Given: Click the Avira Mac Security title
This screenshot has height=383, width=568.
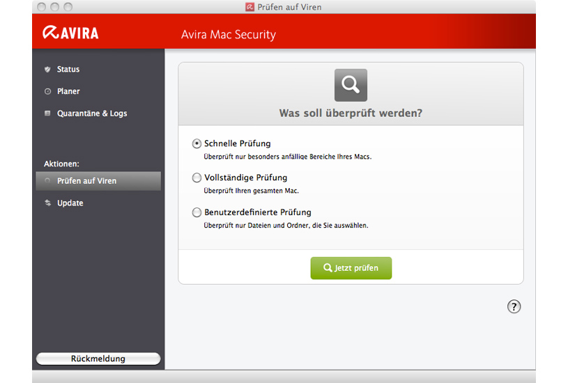Looking at the screenshot, I should 229,34.
